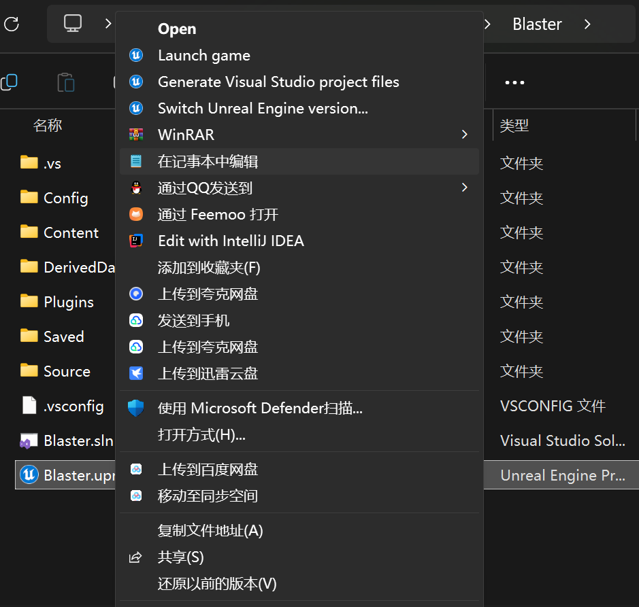Click the Baidu Netdisk icon beside 上传到百度网盘
Screen dimensions: 639x607
pyautogui.click(x=136, y=470)
